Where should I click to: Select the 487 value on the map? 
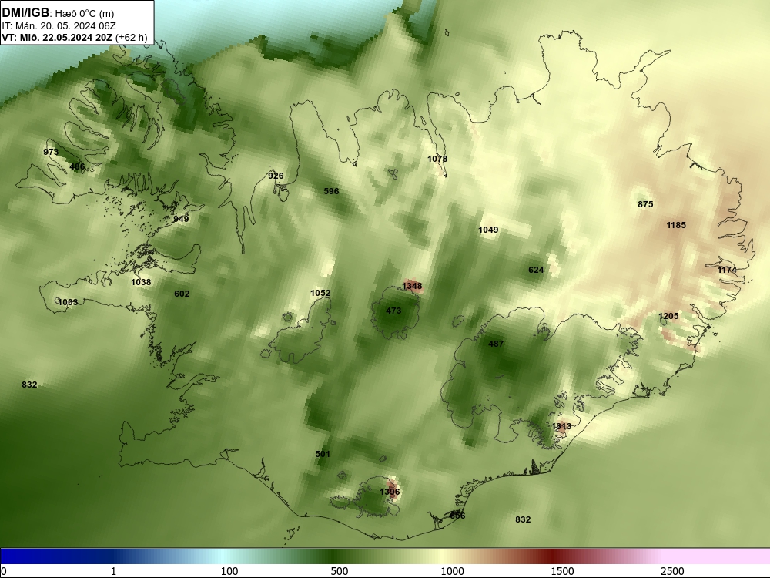point(496,344)
